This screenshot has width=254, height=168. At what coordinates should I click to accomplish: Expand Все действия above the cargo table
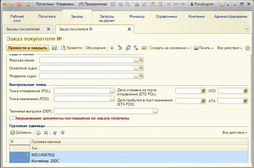click(235, 133)
